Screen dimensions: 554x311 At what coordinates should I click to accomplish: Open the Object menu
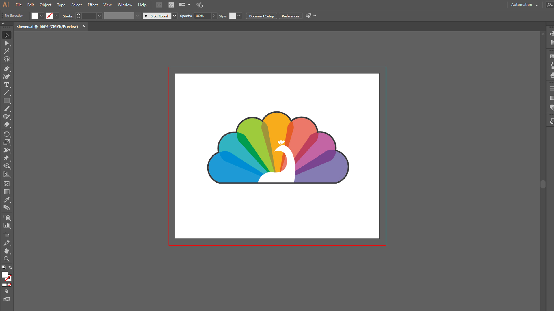coord(45,5)
